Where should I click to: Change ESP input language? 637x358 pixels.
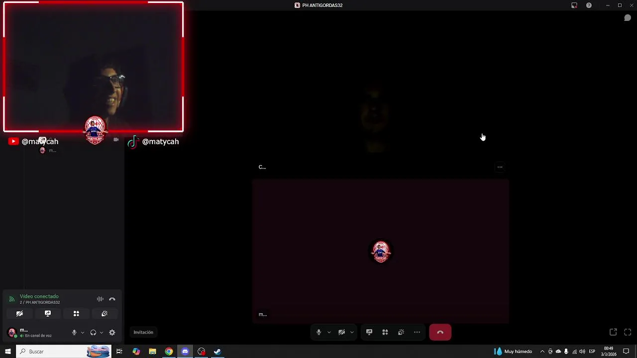pos(592,352)
